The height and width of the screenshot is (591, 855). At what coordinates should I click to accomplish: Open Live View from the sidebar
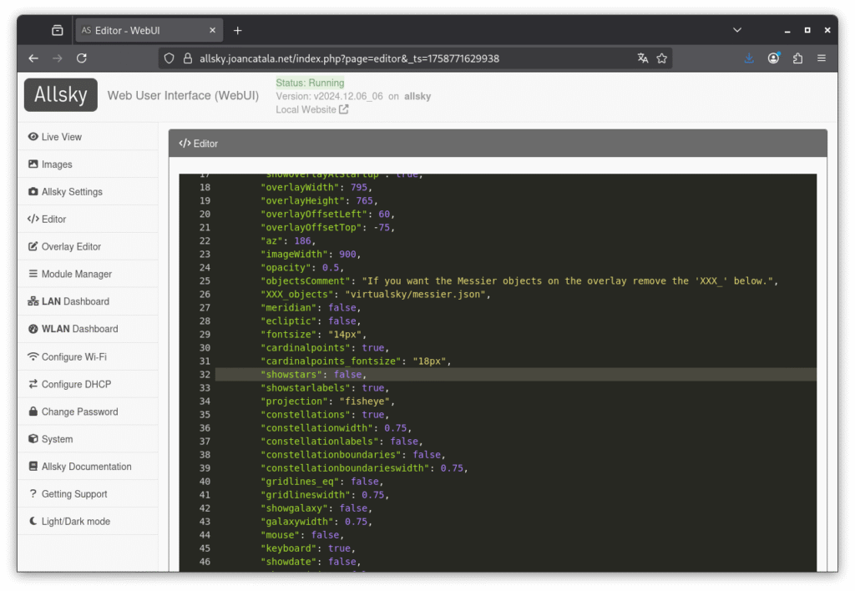(x=61, y=137)
